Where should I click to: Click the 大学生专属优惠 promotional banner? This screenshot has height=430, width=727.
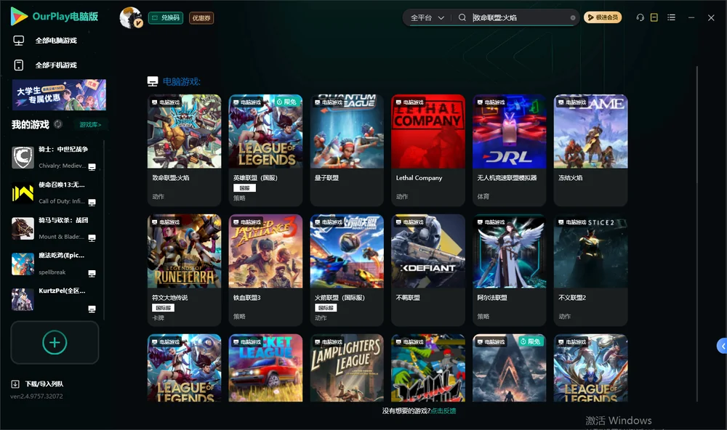click(60, 95)
